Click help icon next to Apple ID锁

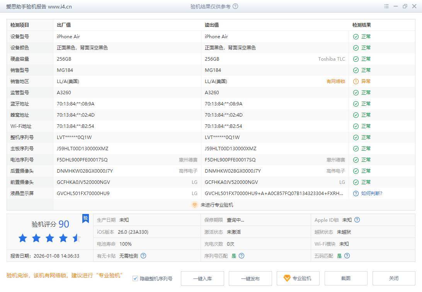pyautogui.click(x=357, y=220)
